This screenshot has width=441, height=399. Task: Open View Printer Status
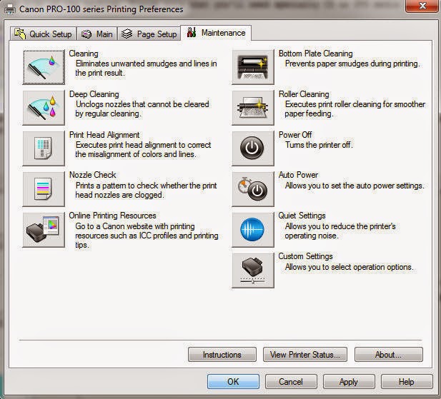point(305,355)
